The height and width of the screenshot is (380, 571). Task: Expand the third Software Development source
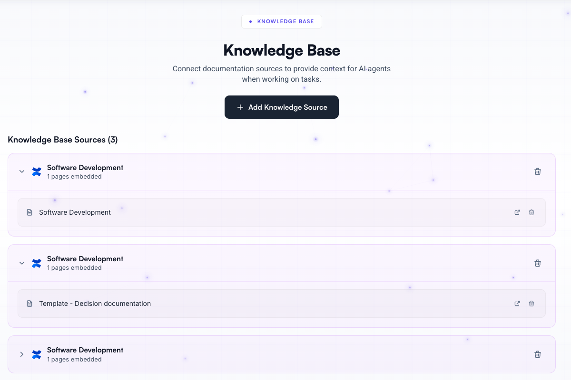click(x=21, y=354)
